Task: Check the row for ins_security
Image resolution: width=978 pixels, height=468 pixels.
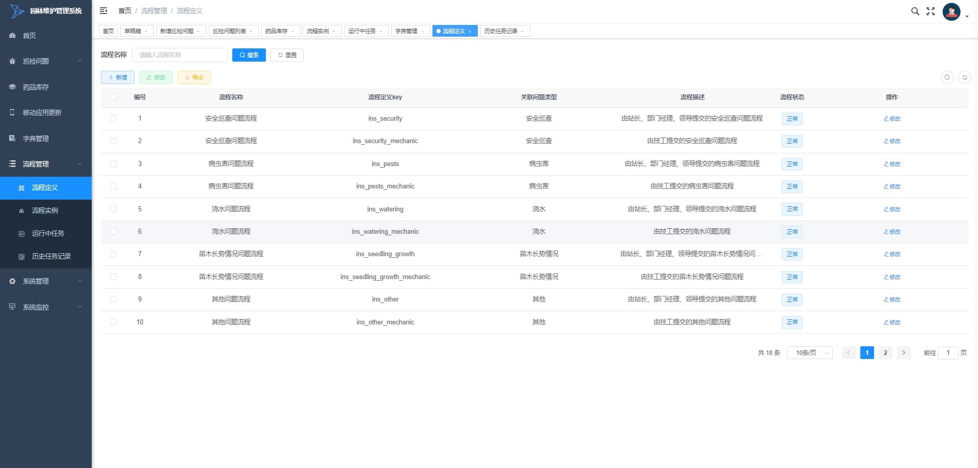Action: click(113, 119)
